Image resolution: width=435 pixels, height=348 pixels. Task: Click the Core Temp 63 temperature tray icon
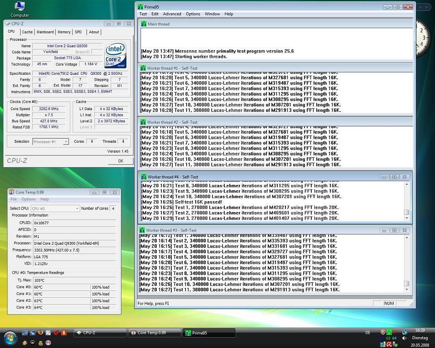[388, 338]
